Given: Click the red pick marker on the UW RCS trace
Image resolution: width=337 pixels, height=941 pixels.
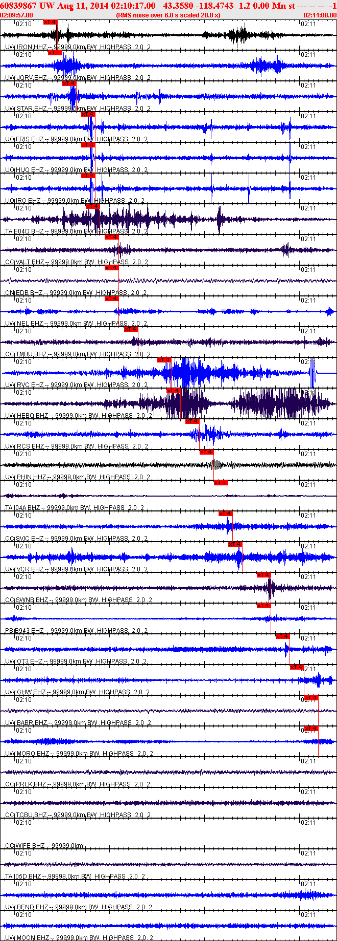Looking at the screenshot, I should coord(192,421).
